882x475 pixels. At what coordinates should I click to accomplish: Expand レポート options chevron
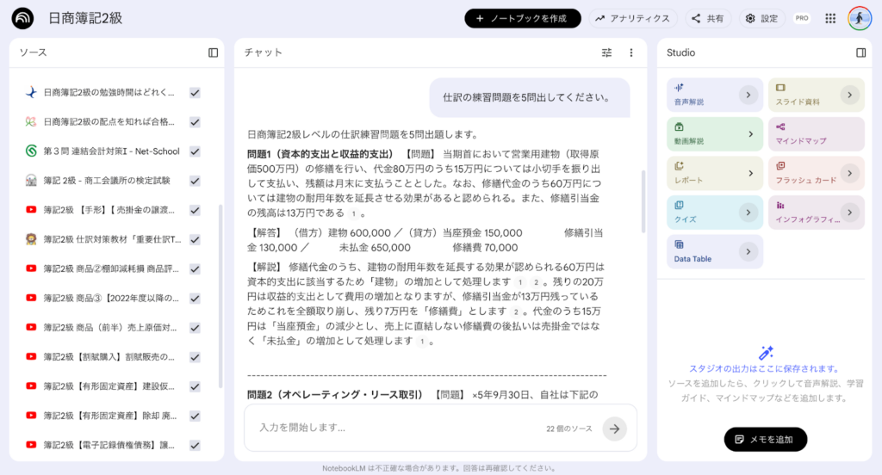tap(750, 173)
